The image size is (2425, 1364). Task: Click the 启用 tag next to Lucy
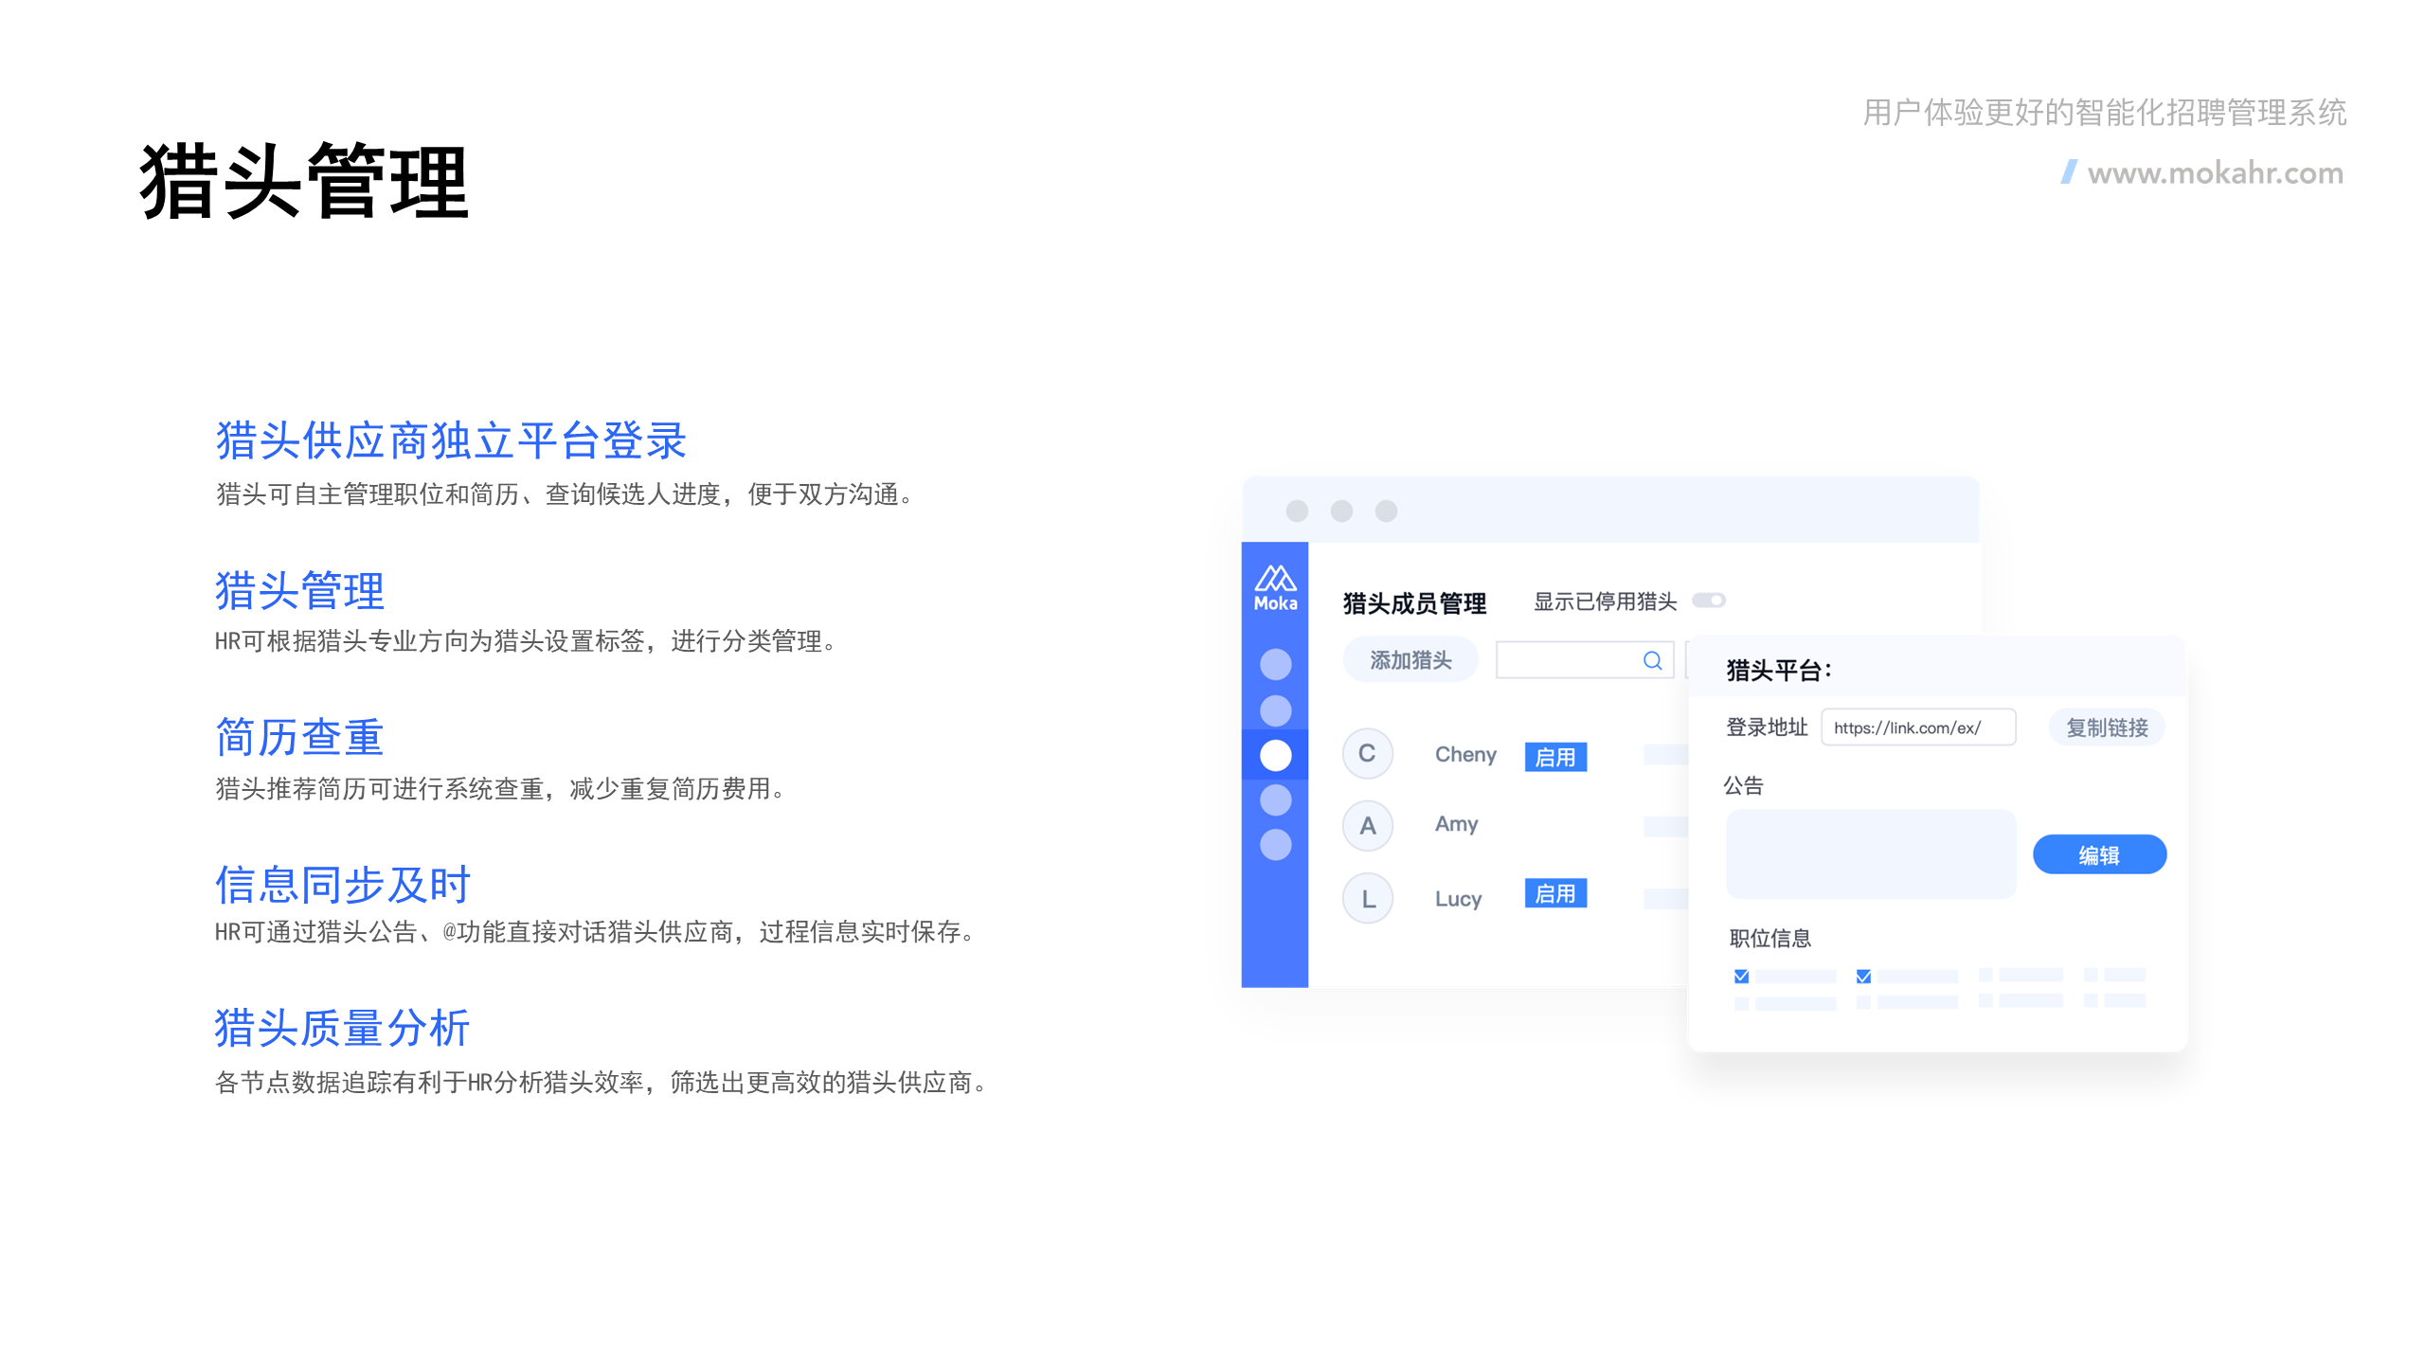point(1555,893)
